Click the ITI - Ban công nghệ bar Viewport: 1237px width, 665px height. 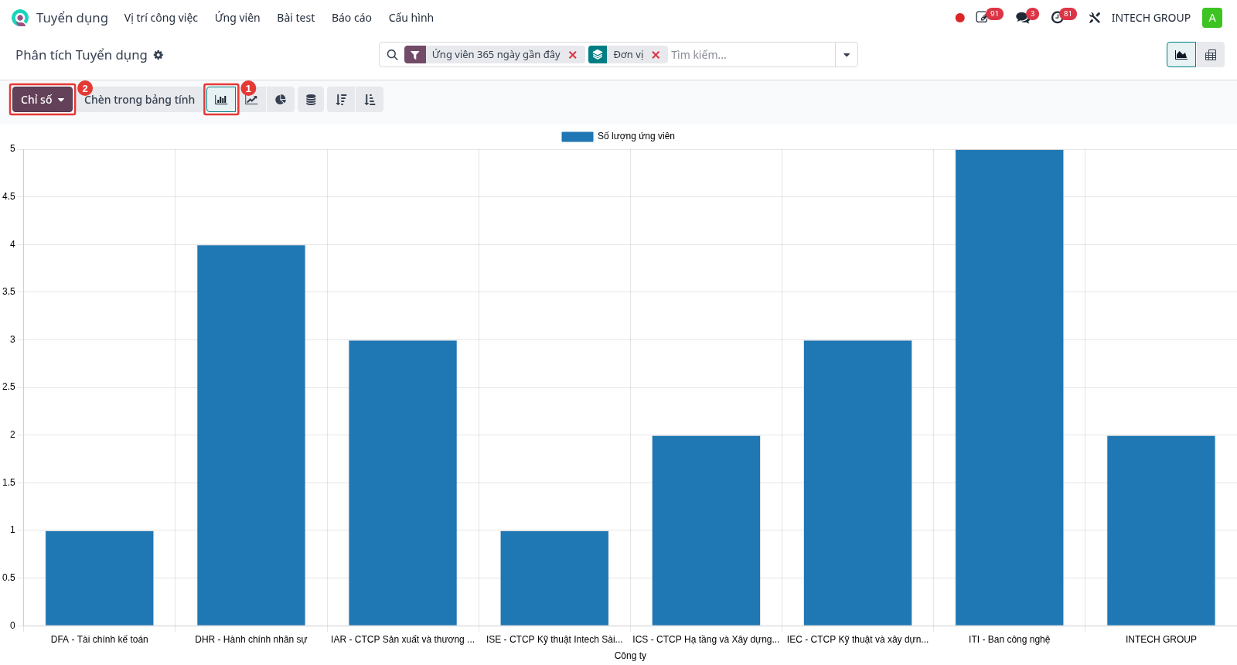[1010, 387]
